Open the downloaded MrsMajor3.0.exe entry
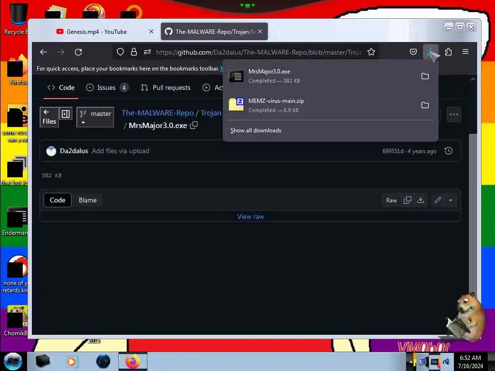 pos(320,76)
